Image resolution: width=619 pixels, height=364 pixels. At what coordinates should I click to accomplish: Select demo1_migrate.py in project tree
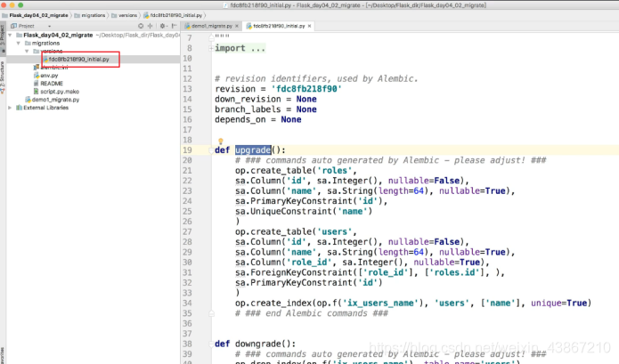(55, 100)
